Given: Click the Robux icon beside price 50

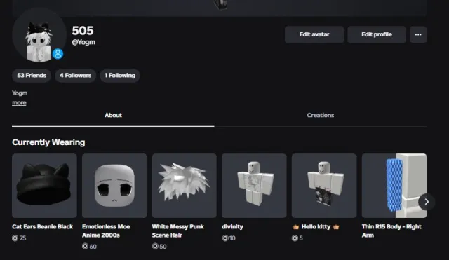Looking at the screenshot, I should pos(155,246).
